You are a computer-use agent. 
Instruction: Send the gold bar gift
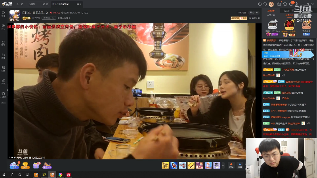click(191, 165)
